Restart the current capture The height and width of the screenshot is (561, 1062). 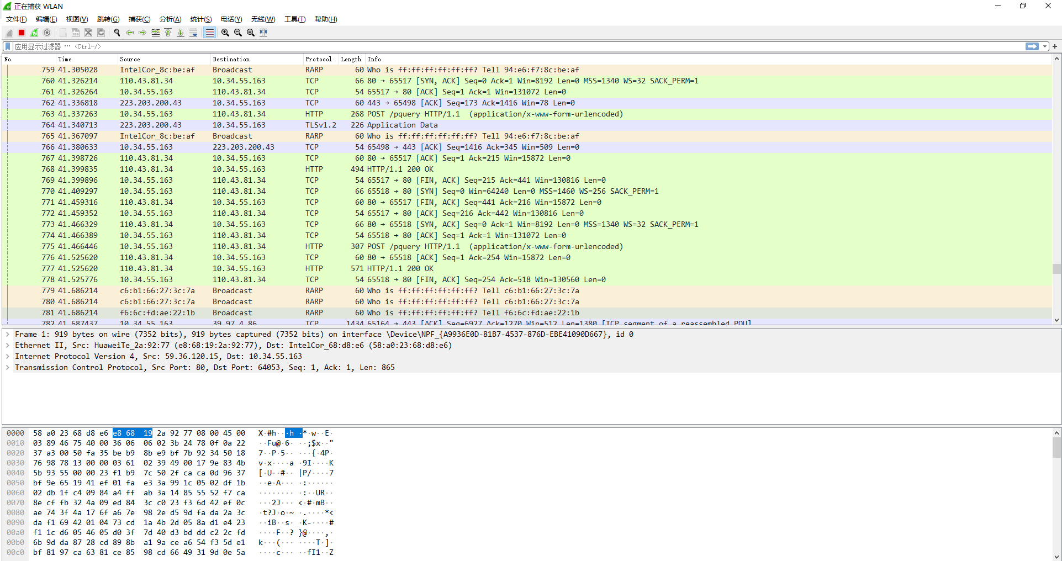pyautogui.click(x=34, y=33)
